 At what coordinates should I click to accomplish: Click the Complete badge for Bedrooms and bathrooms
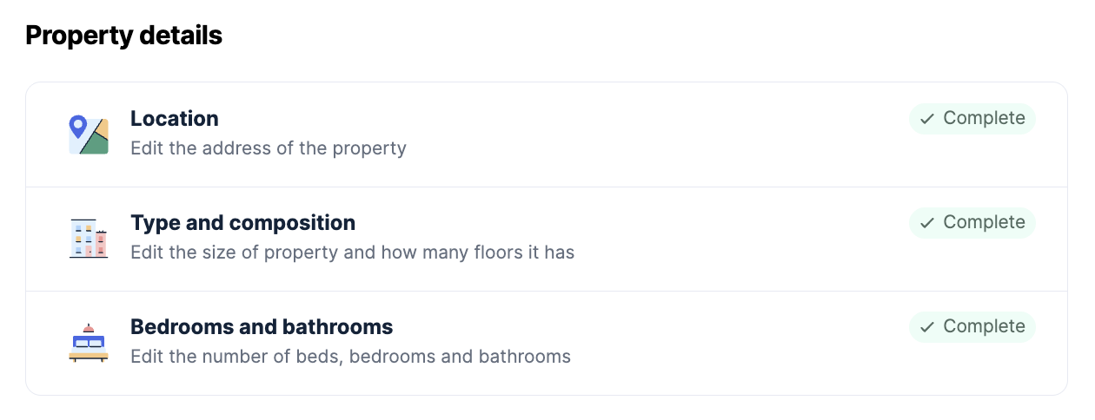(x=972, y=327)
